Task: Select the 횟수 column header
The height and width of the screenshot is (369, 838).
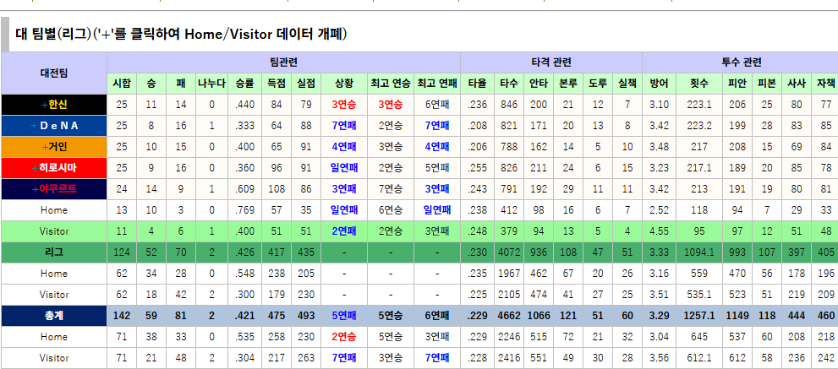Action: click(x=699, y=84)
